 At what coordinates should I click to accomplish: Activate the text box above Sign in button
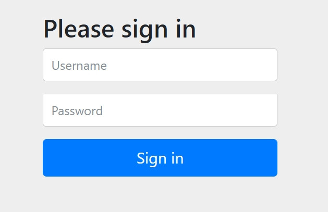[160, 110]
